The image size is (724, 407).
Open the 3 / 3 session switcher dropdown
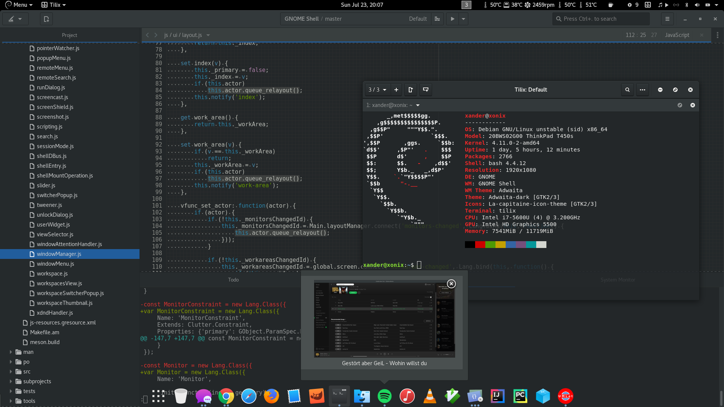(x=377, y=90)
